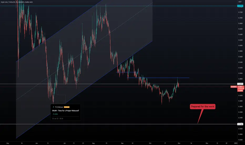This screenshot has width=245, height=145.
Task: Click the candle countdown timer 03:05:45
Action: tap(241, 89)
